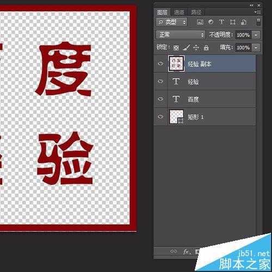Close the Layers panel

[x=259, y=5]
